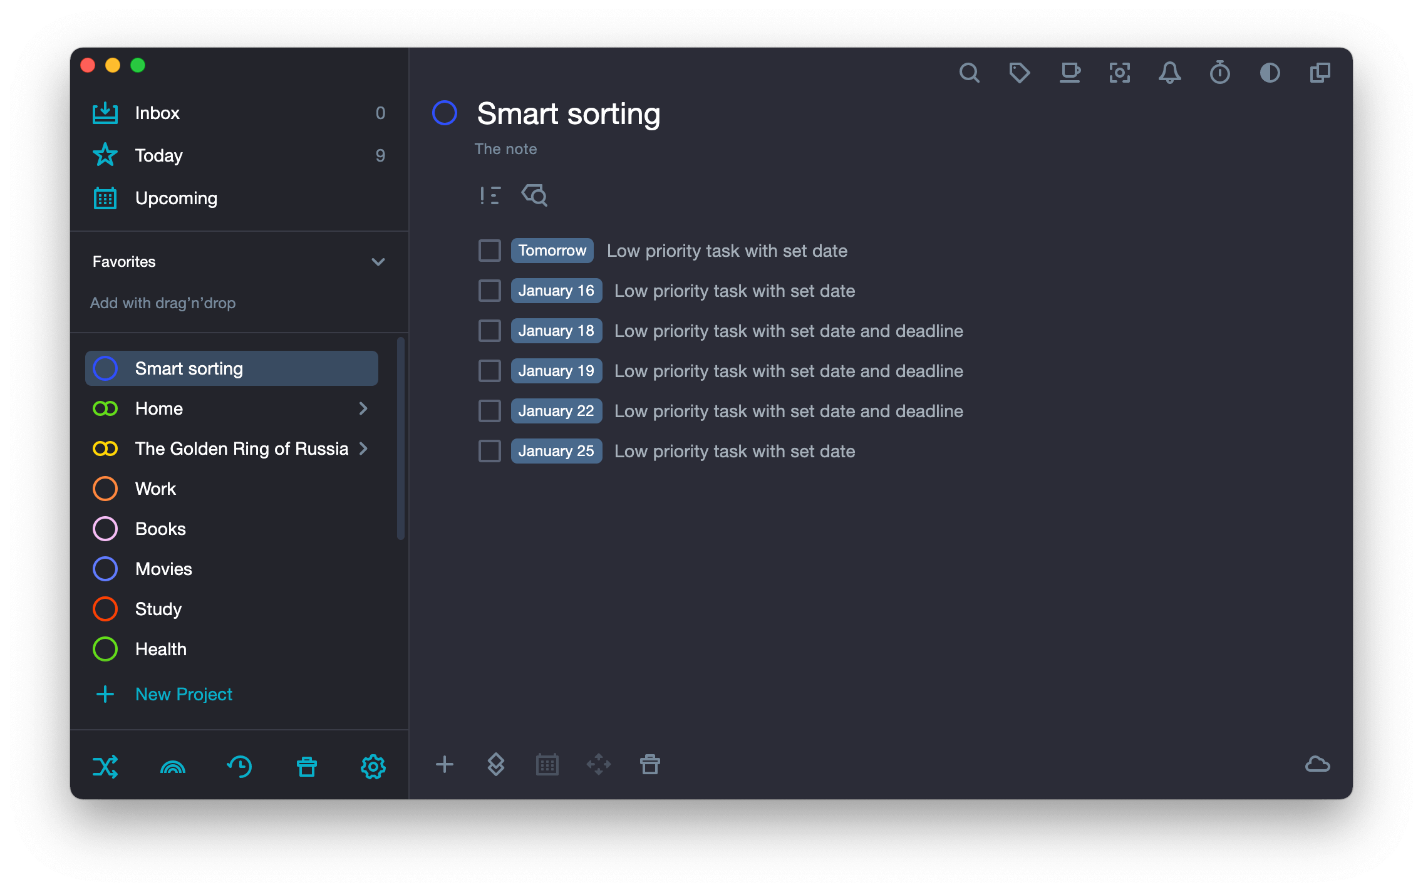Open the Books project

[232, 529]
